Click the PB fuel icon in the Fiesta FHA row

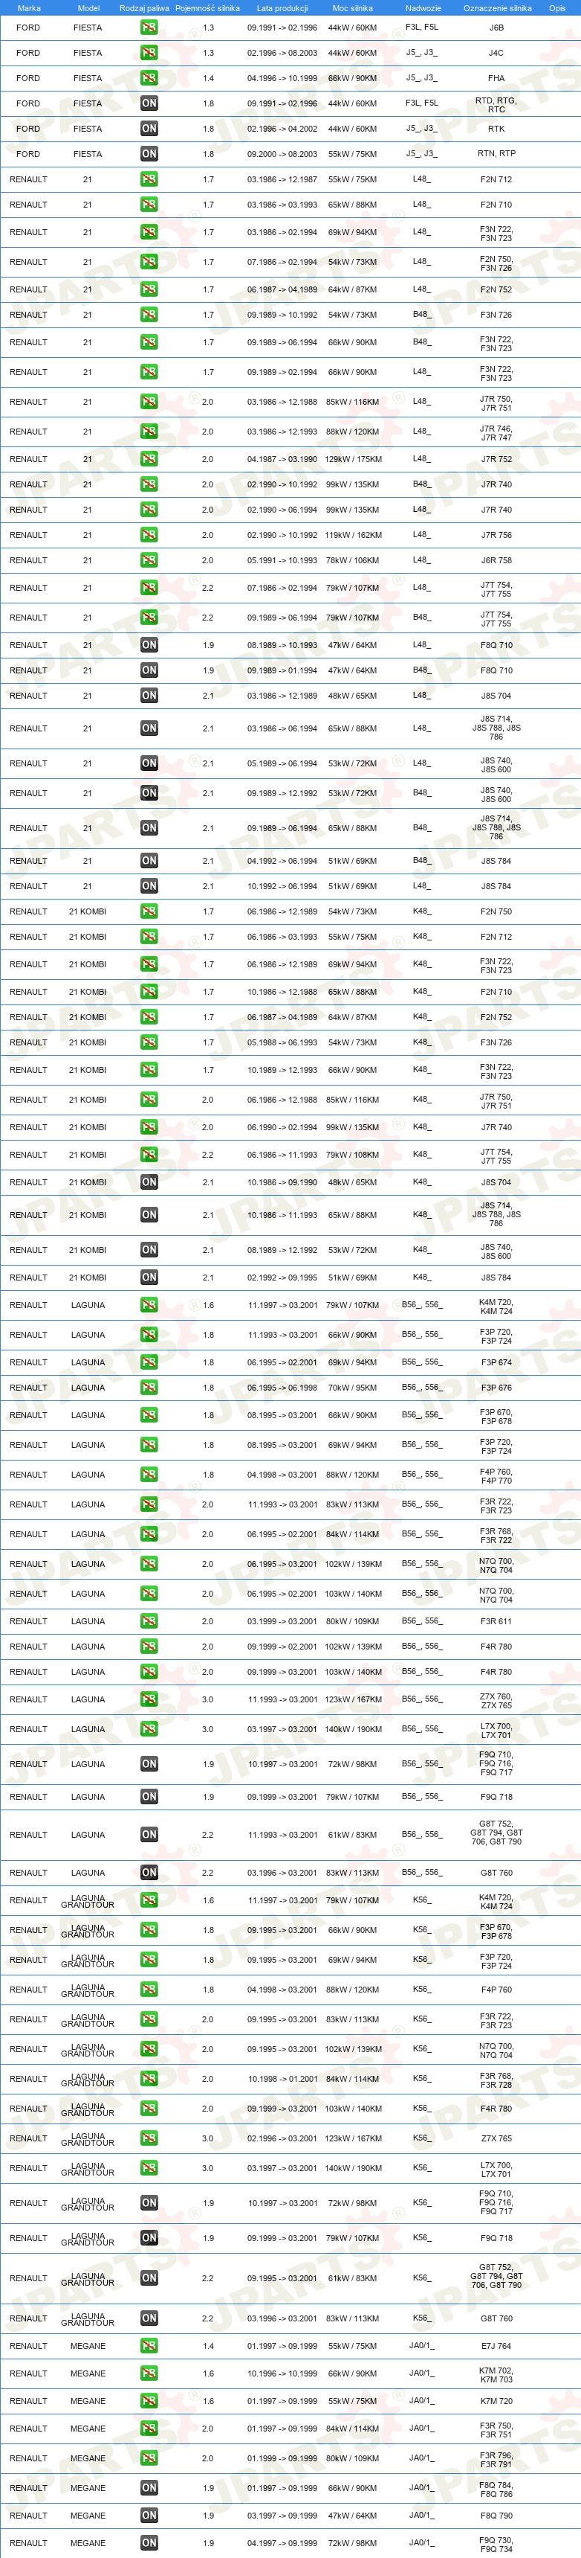[x=149, y=77]
